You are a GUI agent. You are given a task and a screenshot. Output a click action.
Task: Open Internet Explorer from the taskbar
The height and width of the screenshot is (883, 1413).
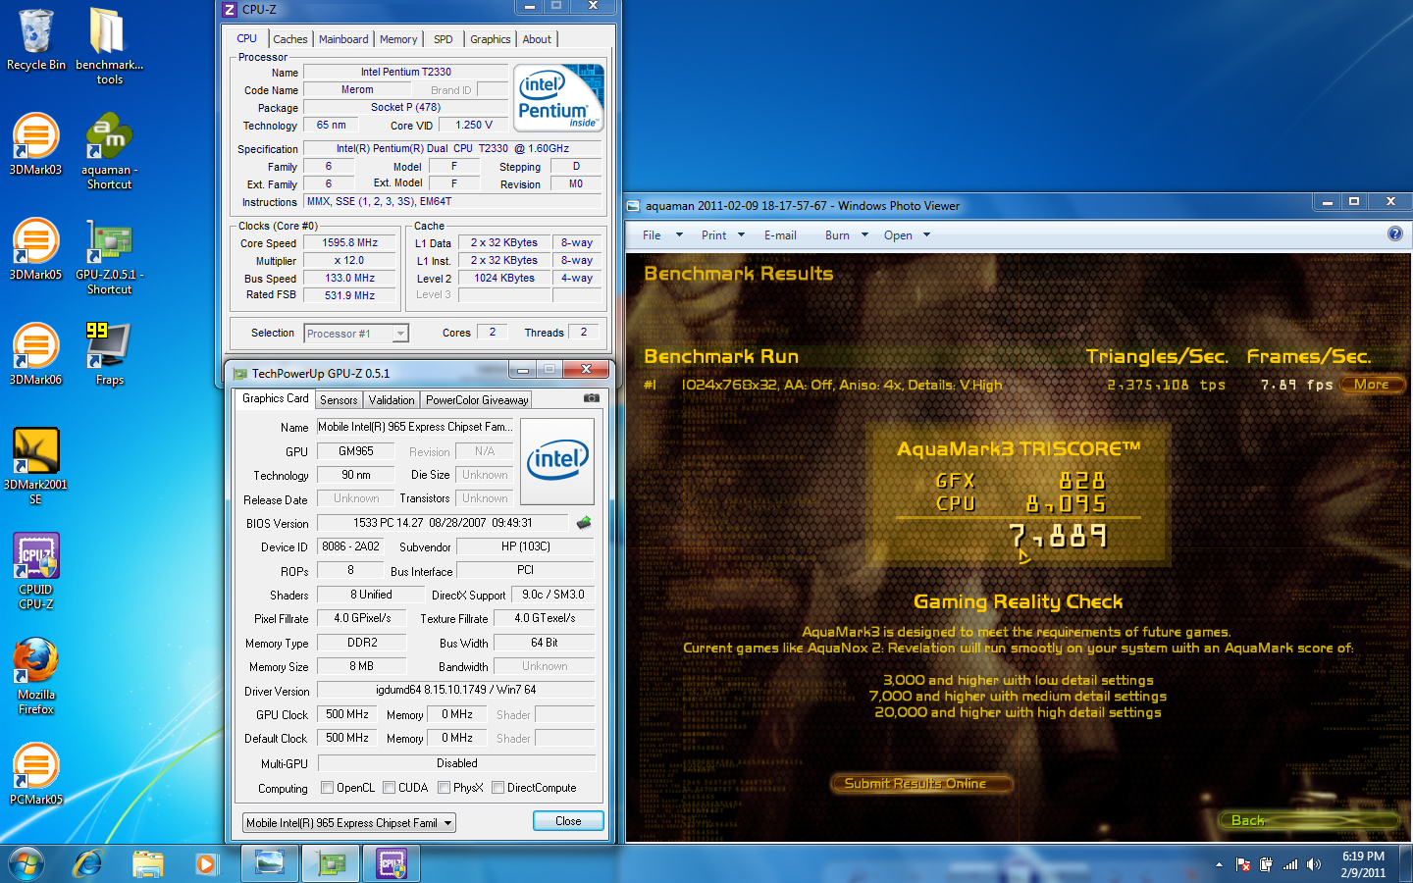(88, 864)
